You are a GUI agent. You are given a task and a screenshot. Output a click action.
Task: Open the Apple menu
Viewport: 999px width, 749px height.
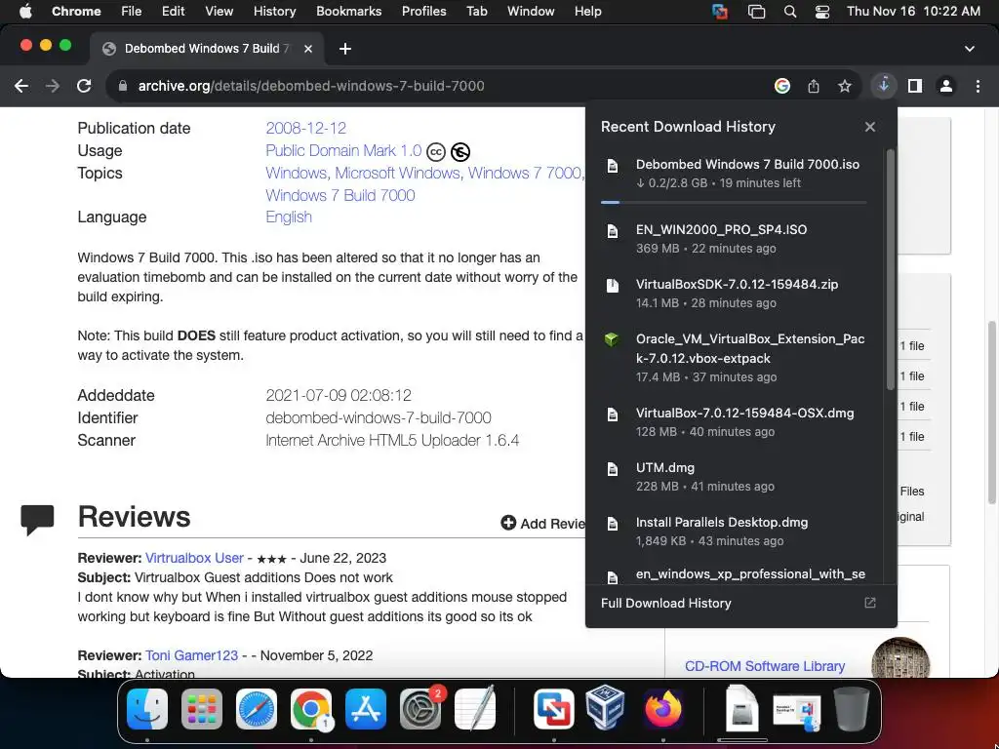[25, 11]
